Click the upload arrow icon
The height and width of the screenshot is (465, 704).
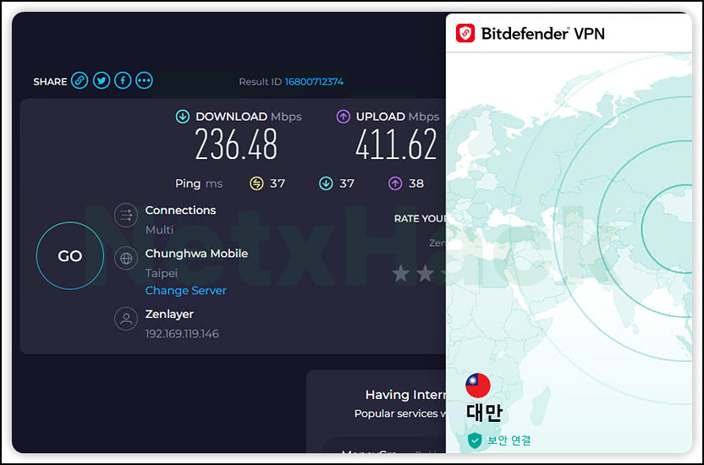(x=343, y=117)
